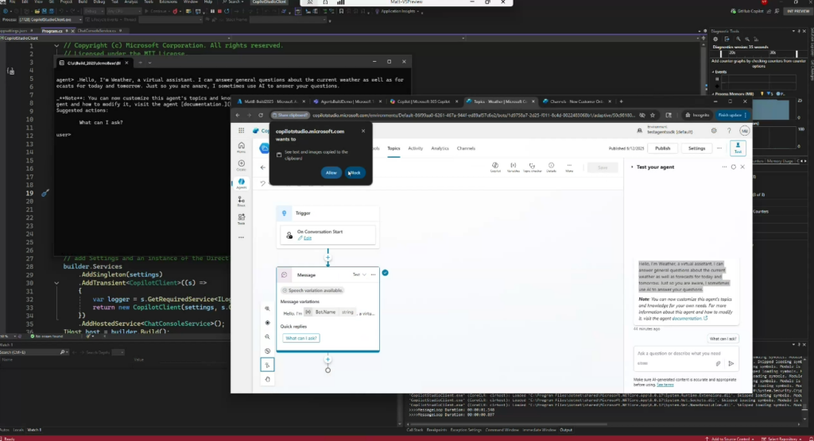This screenshot has width=814, height=441.
Task: Click the Publish button in Copilot Studio
Action: coord(662,148)
